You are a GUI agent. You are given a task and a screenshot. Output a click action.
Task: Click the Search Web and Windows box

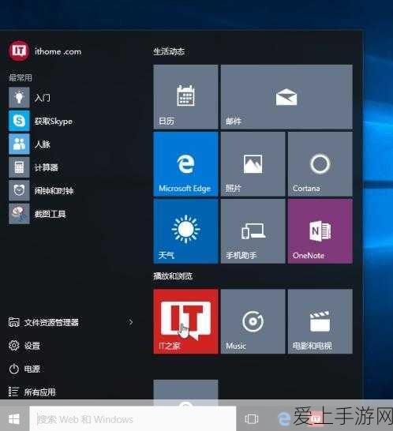(133, 419)
